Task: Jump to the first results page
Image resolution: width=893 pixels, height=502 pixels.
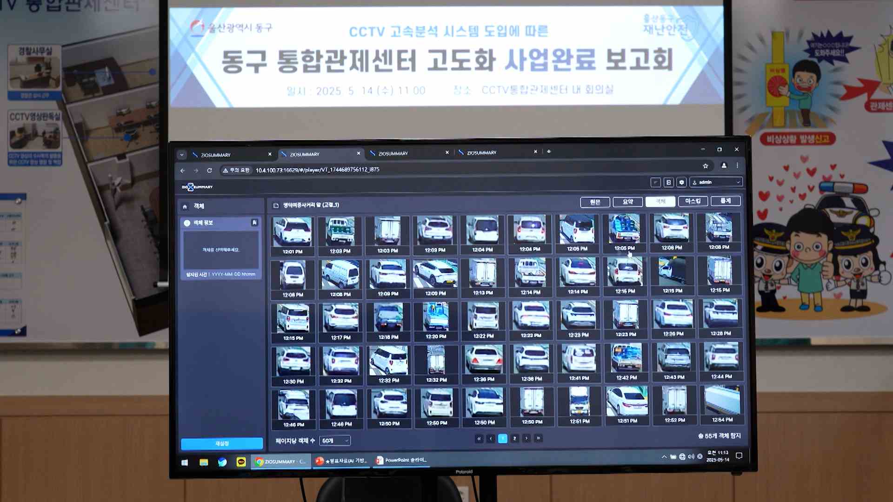Action: (x=479, y=438)
